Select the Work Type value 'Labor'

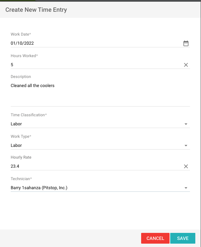(16, 146)
